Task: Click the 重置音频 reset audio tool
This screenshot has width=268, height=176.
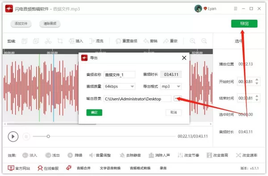Action: pos(126,41)
